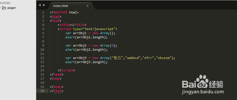Click the pager folder icon
This screenshot has width=237, height=100.
point(4,8)
